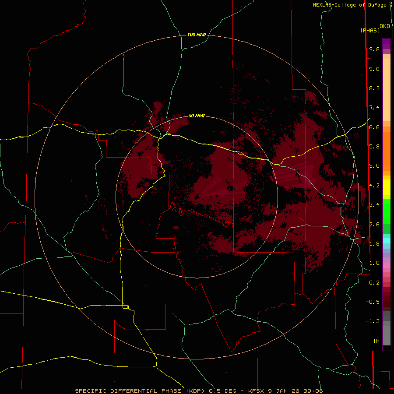Click the 0.2 value on the color scale

pyautogui.click(x=374, y=283)
